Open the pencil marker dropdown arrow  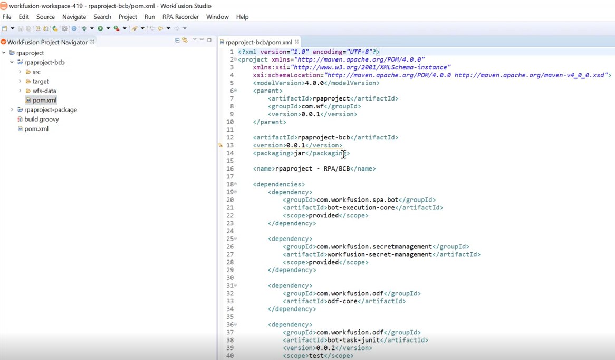[x=143, y=28]
